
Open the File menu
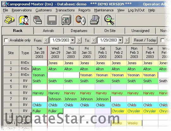pos(5,10)
